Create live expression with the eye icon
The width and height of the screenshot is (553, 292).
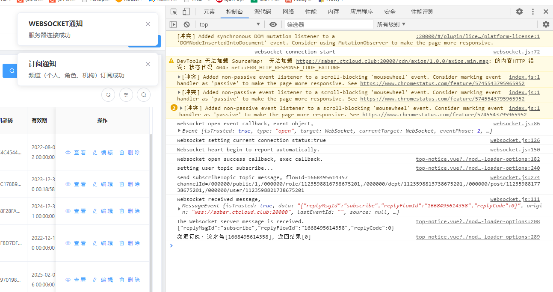pos(273,24)
